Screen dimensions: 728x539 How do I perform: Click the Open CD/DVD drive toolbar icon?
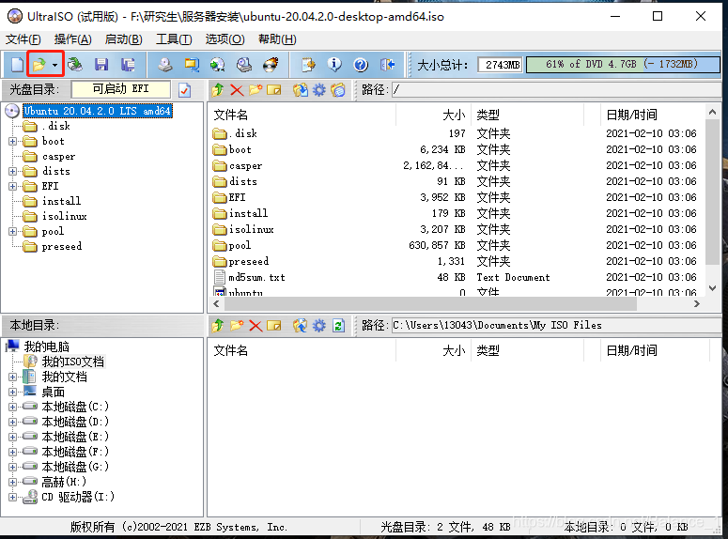[x=75, y=65]
